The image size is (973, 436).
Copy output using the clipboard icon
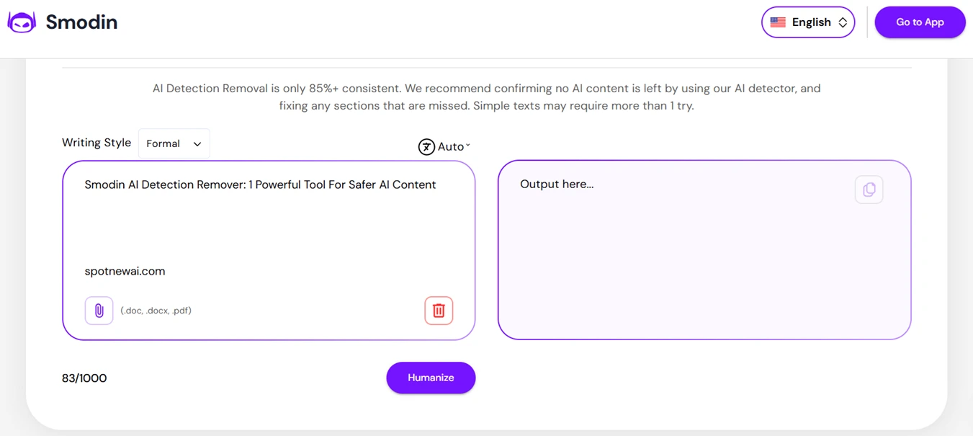[869, 190]
